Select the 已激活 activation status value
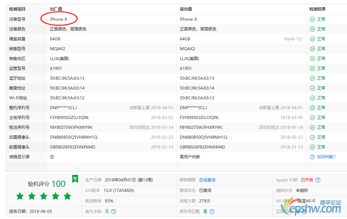This screenshot has width=347, height=219. pos(205,191)
